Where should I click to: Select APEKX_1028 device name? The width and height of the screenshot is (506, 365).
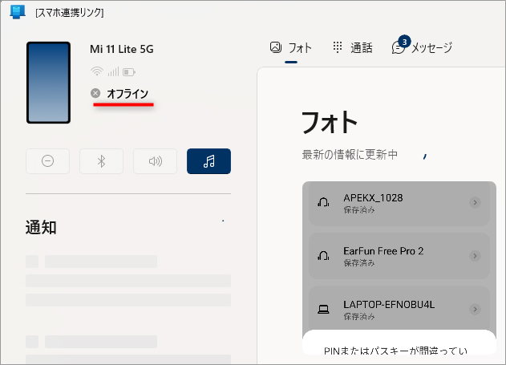point(373,198)
